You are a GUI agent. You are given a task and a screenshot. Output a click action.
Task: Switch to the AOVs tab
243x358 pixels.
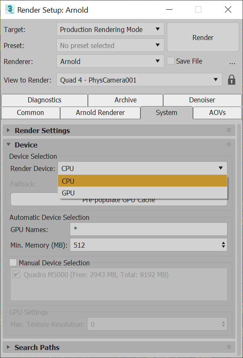pos(217,113)
